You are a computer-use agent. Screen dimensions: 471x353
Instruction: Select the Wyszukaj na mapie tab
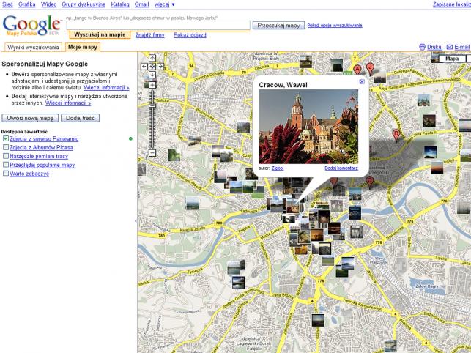100,35
